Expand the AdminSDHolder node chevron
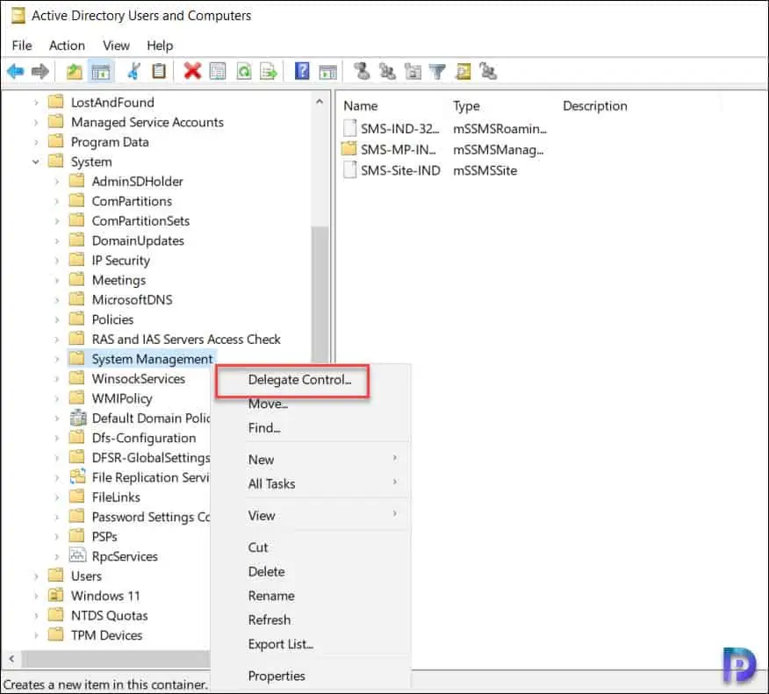 pos(57,182)
